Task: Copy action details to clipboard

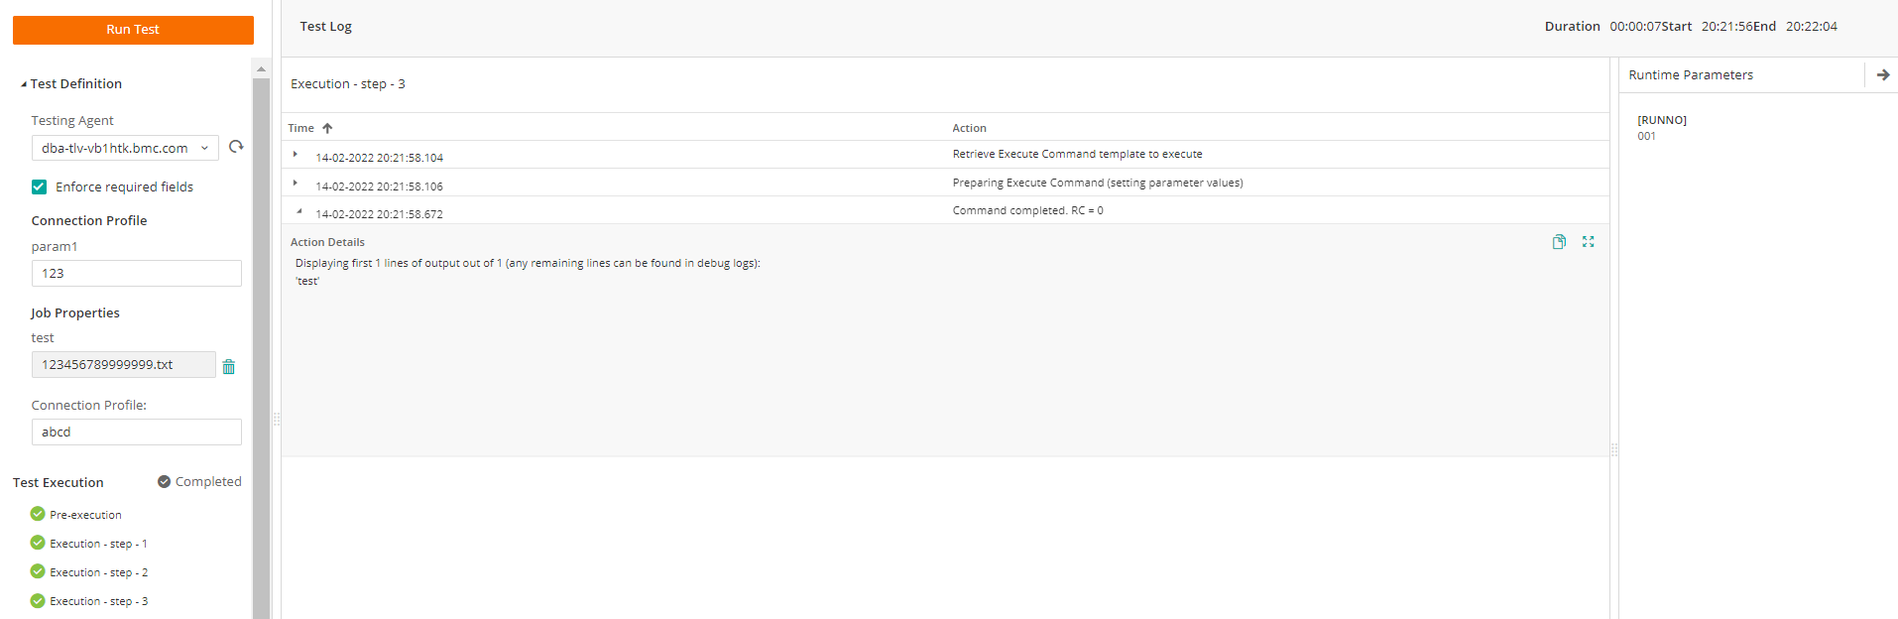Action: 1559,242
